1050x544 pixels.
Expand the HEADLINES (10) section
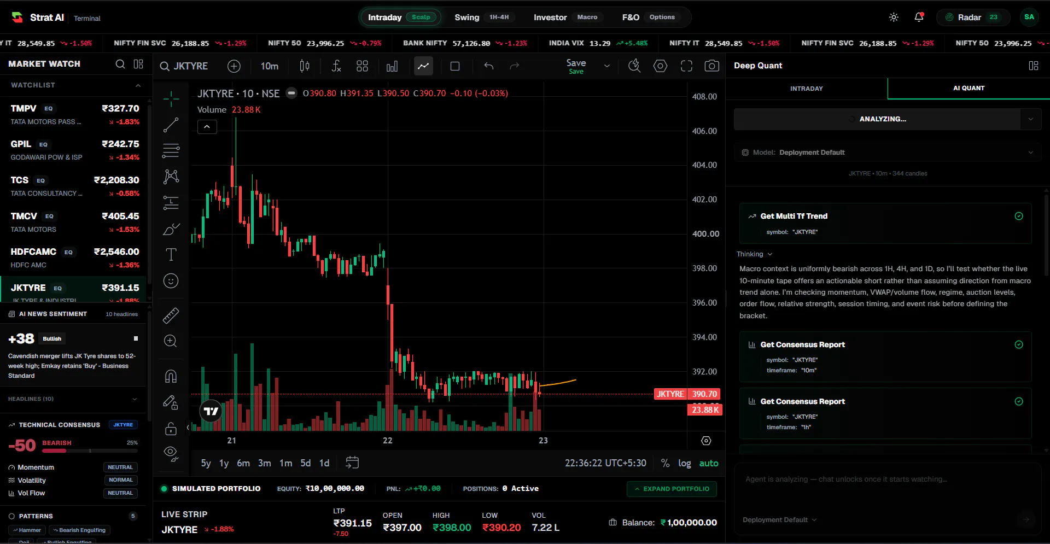coord(135,399)
